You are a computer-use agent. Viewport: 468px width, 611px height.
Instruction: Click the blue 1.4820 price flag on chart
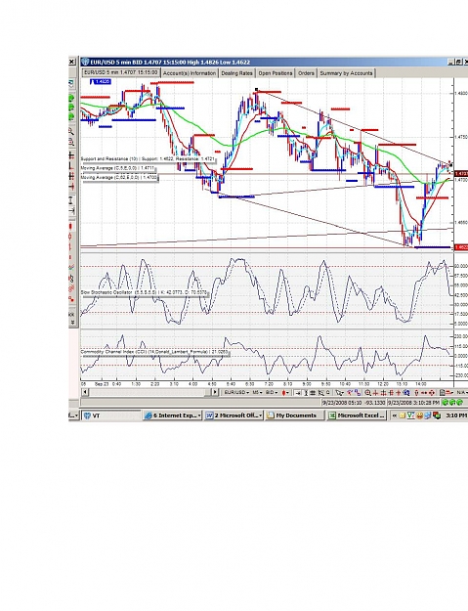(x=101, y=82)
